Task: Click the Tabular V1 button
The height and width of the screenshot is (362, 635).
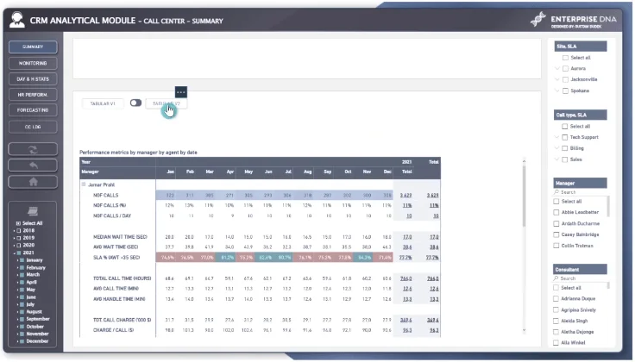Action: (x=103, y=103)
